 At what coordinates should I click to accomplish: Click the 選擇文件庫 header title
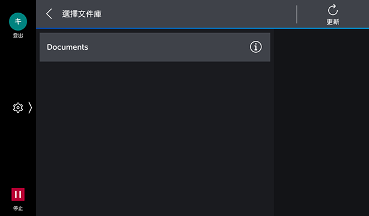tap(82, 14)
